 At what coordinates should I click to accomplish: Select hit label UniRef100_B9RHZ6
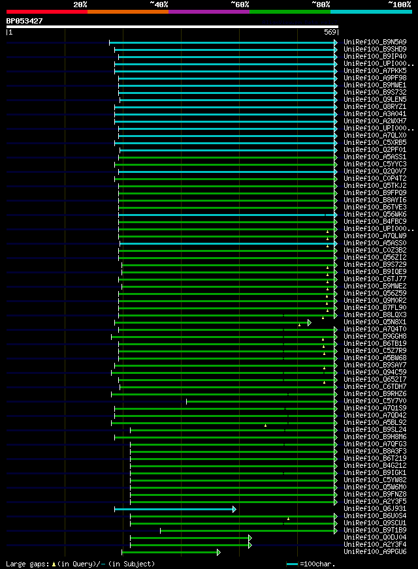click(375, 393)
